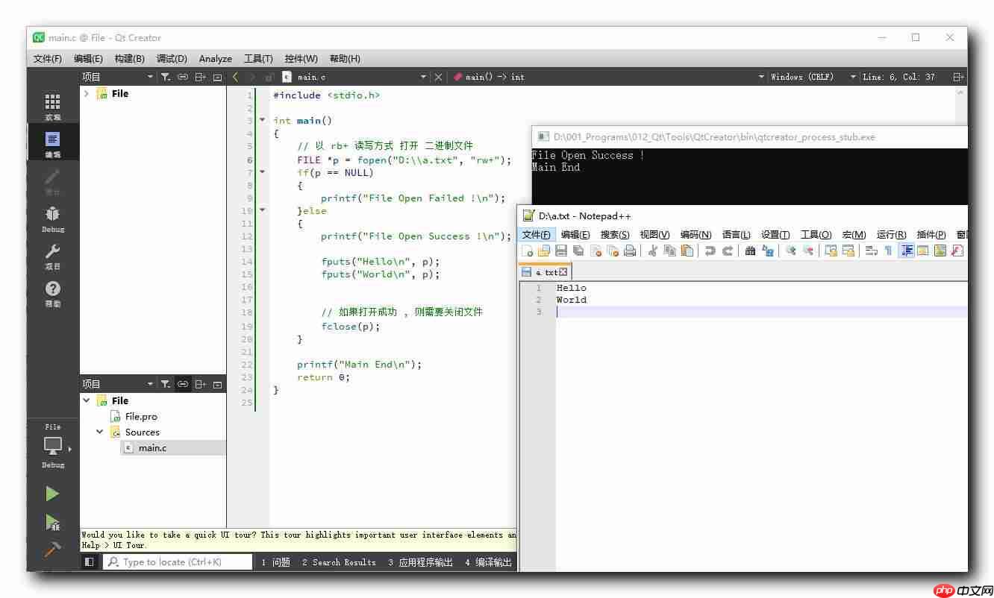994x598 pixels.
Task: Open the kit selector monitor icon
Action: coord(53,445)
